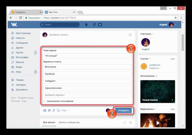
Task: Bookmark page with star icon
Action: [175, 18]
